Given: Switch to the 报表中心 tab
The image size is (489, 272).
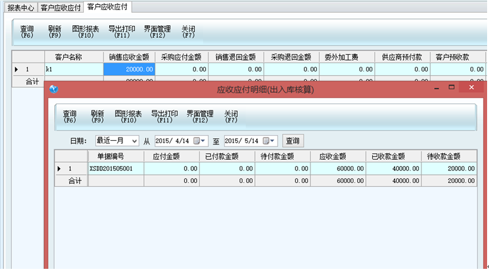Looking at the screenshot, I should [x=20, y=7].
